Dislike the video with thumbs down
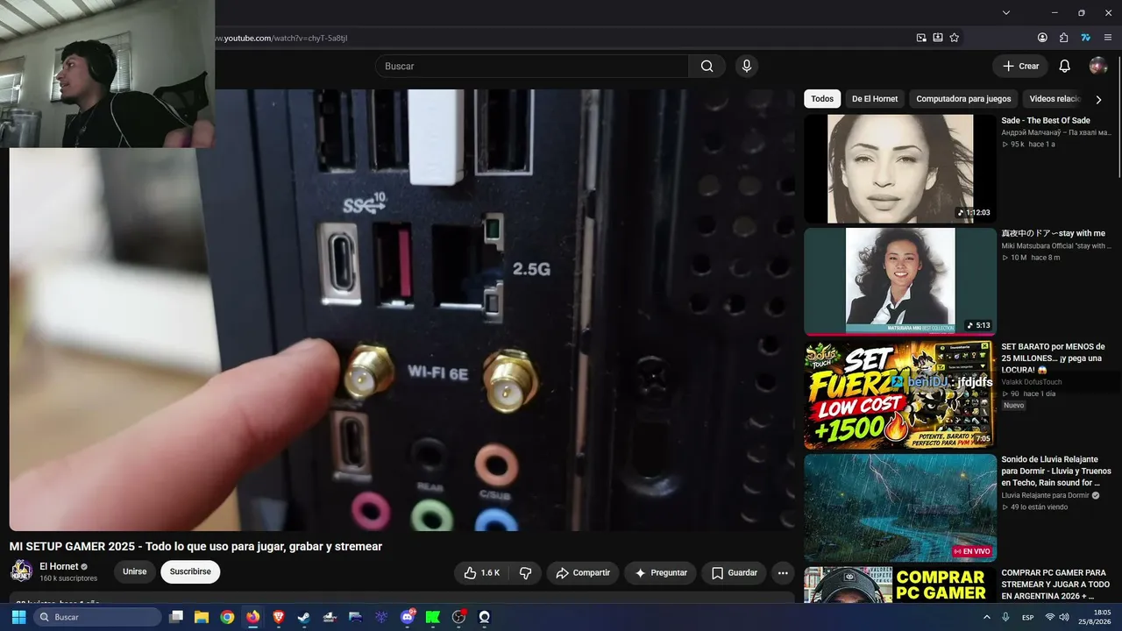 [x=526, y=573]
